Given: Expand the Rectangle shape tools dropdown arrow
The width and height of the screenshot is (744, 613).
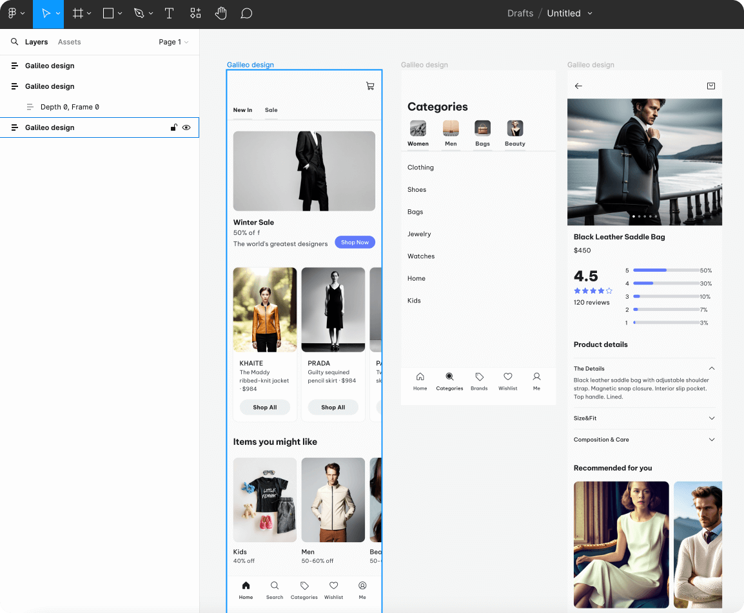Looking at the screenshot, I should click(120, 14).
